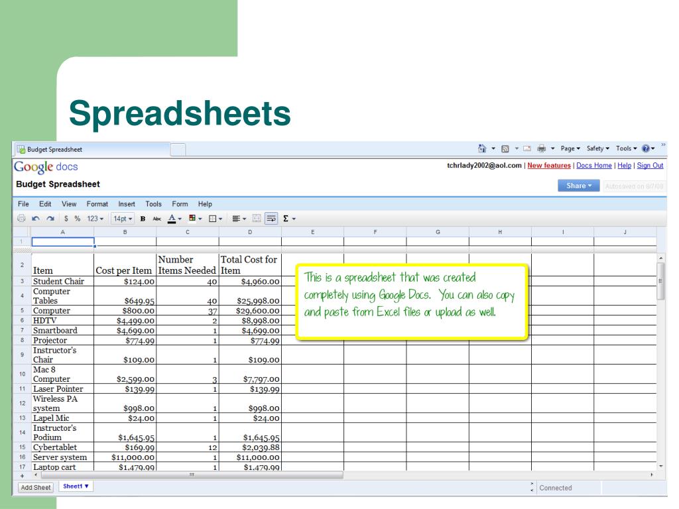Click the print icon in the spreadsheet toolbar
The height and width of the screenshot is (509, 679).
(21, 219)
